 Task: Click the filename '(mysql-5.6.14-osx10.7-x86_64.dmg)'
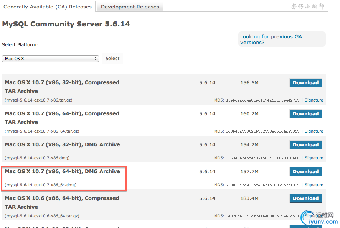point(41,185)
